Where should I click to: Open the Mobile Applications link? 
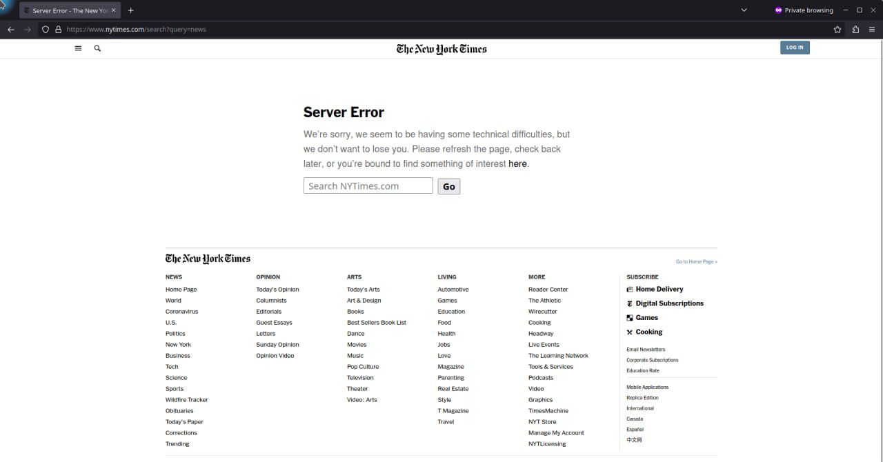[x=648, y=388]
